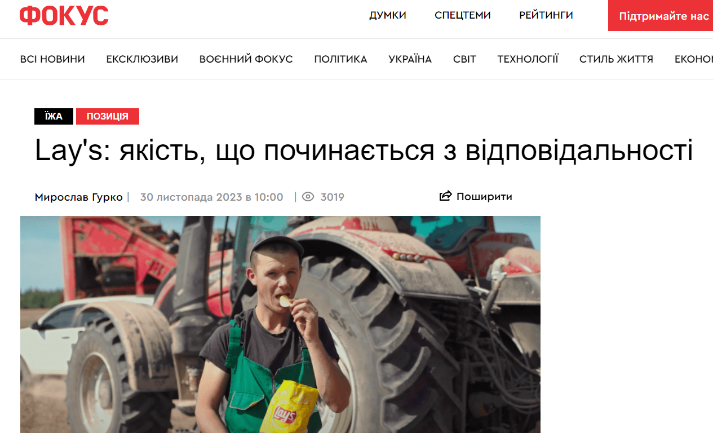Open the РЕЙТИНГИ section

click(546, 16)
